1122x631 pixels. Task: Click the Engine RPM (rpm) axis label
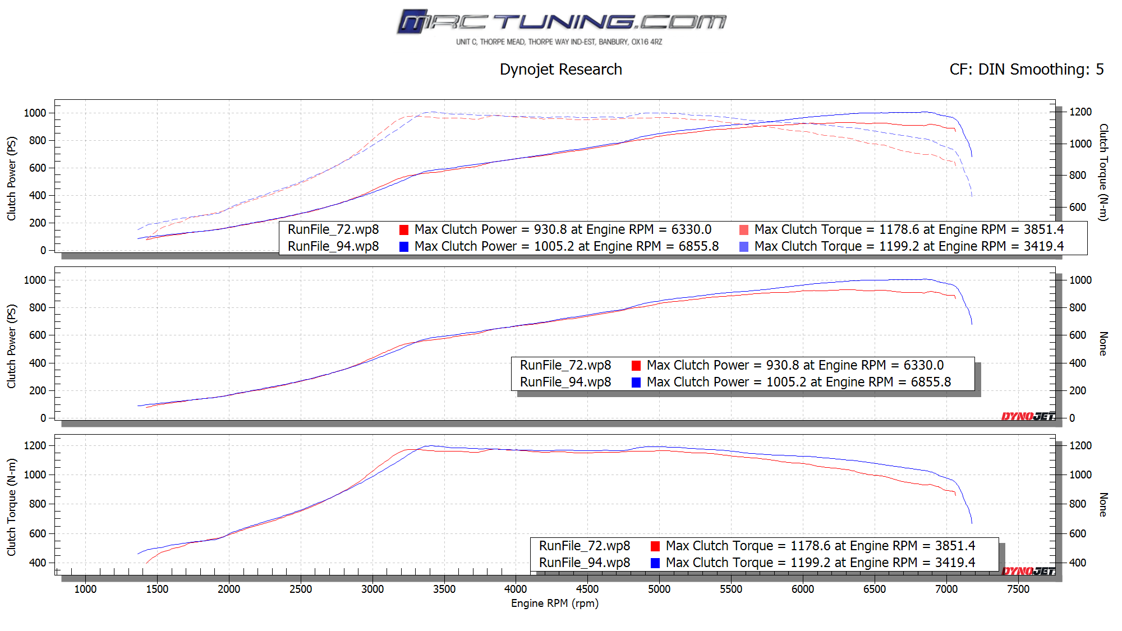pyautogui.click(x=554, y=604)
